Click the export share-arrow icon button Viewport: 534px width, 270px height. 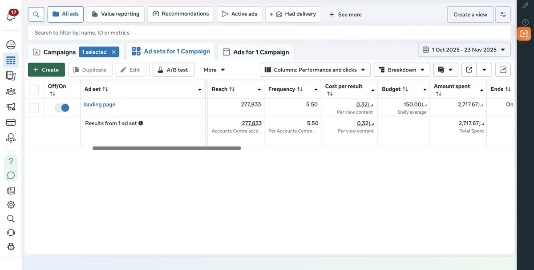469,70
